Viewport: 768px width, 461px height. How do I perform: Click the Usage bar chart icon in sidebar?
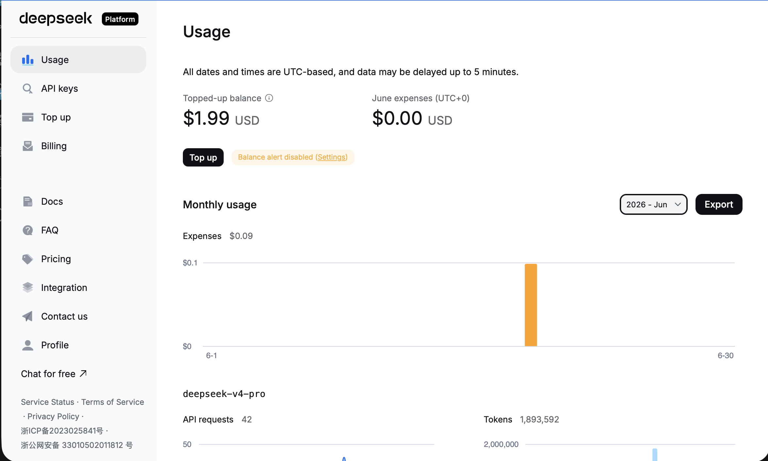click(28, 60)
